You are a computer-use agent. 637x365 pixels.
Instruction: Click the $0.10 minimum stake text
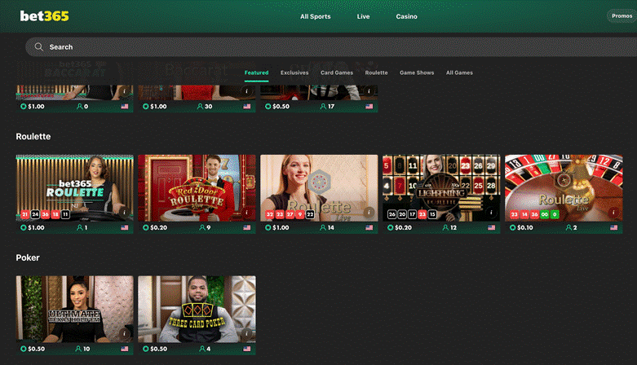coord(525,228)
